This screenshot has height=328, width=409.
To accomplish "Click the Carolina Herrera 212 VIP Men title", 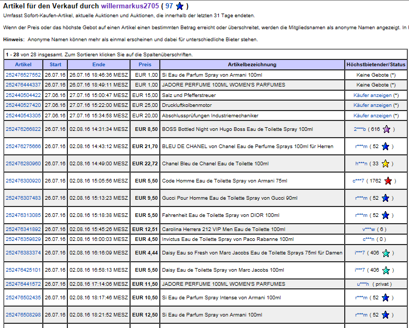I will pyautogui.click(x=224, y=229).
